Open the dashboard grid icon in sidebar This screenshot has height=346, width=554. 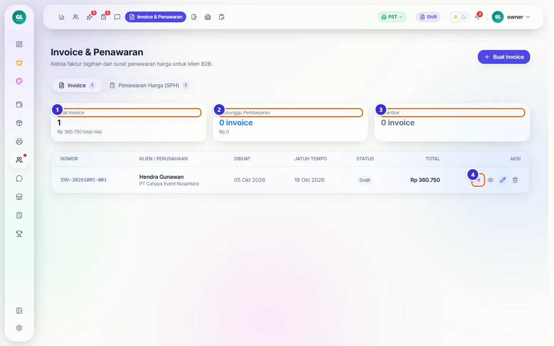coord(19,44)
